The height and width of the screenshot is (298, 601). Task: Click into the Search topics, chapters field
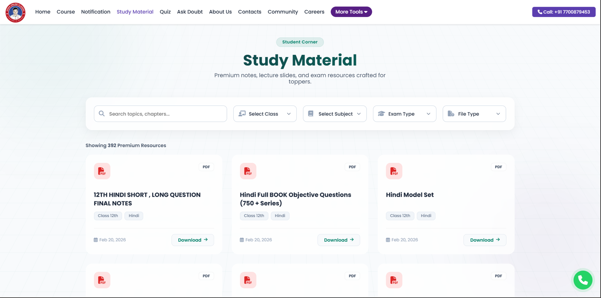tap(160, 114)
